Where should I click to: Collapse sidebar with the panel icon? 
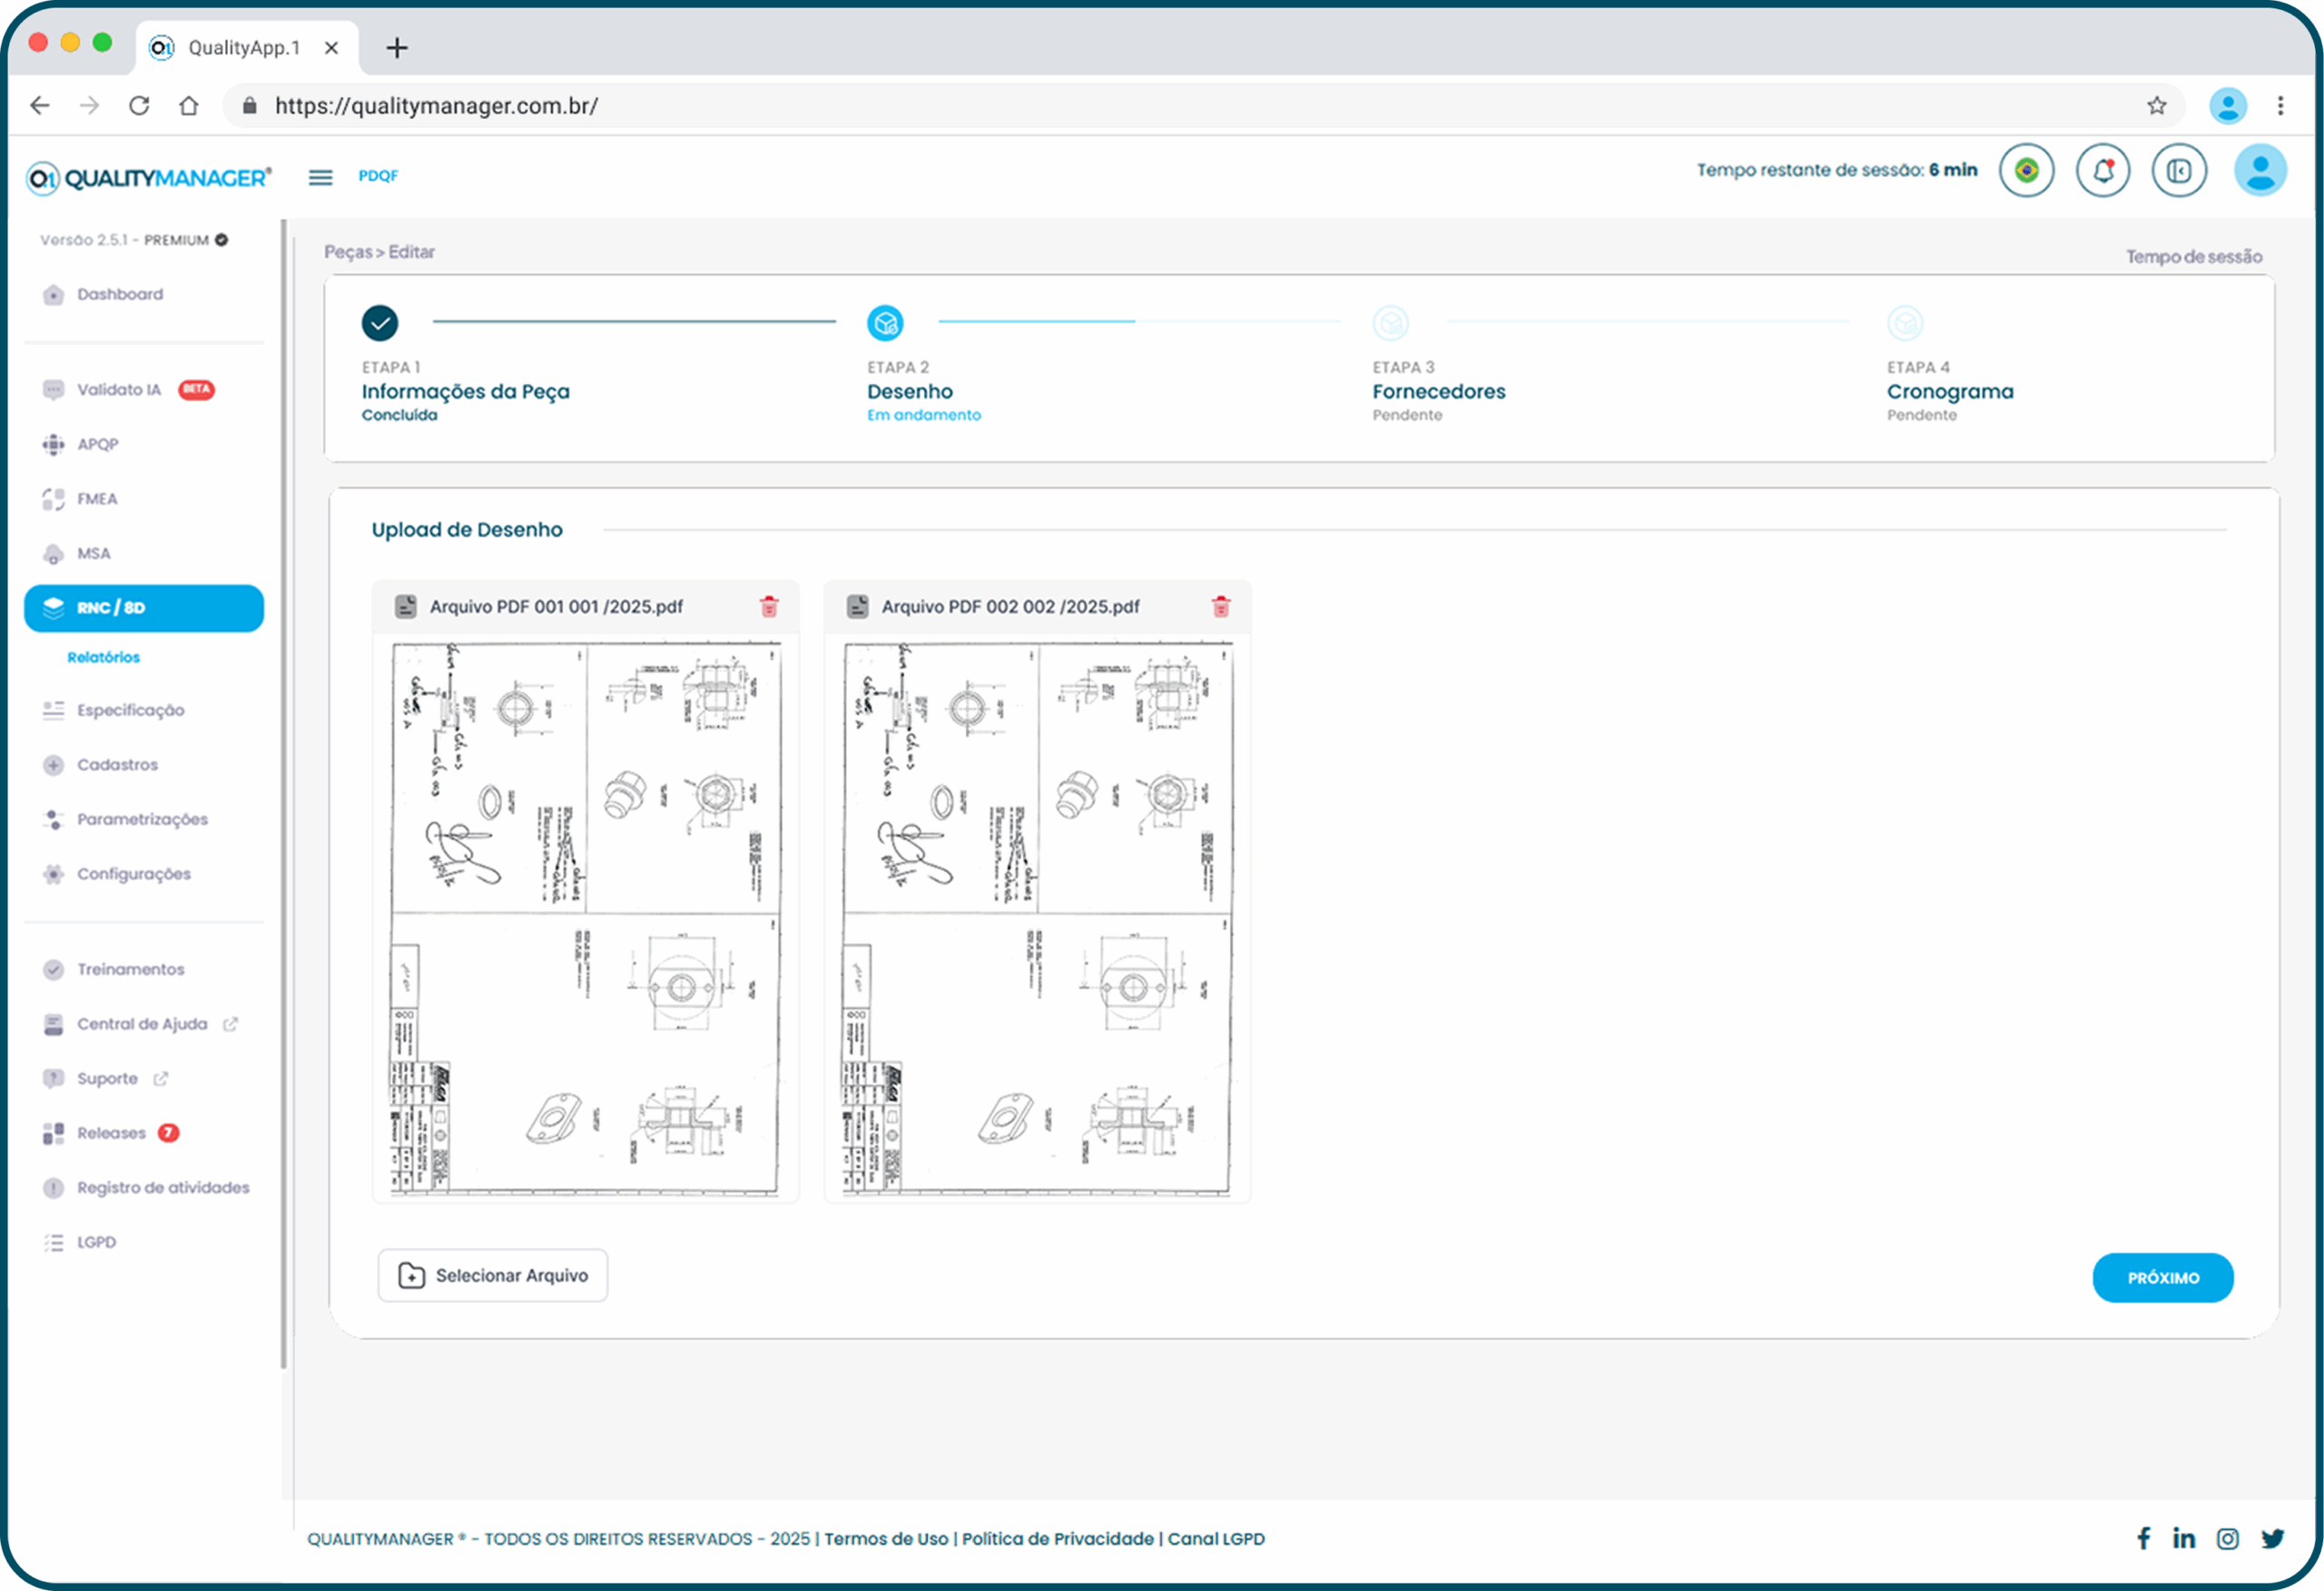[x=2179, y=171]
